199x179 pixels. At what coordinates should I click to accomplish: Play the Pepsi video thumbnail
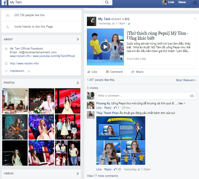pyautogui.click(x=105, y=47)
